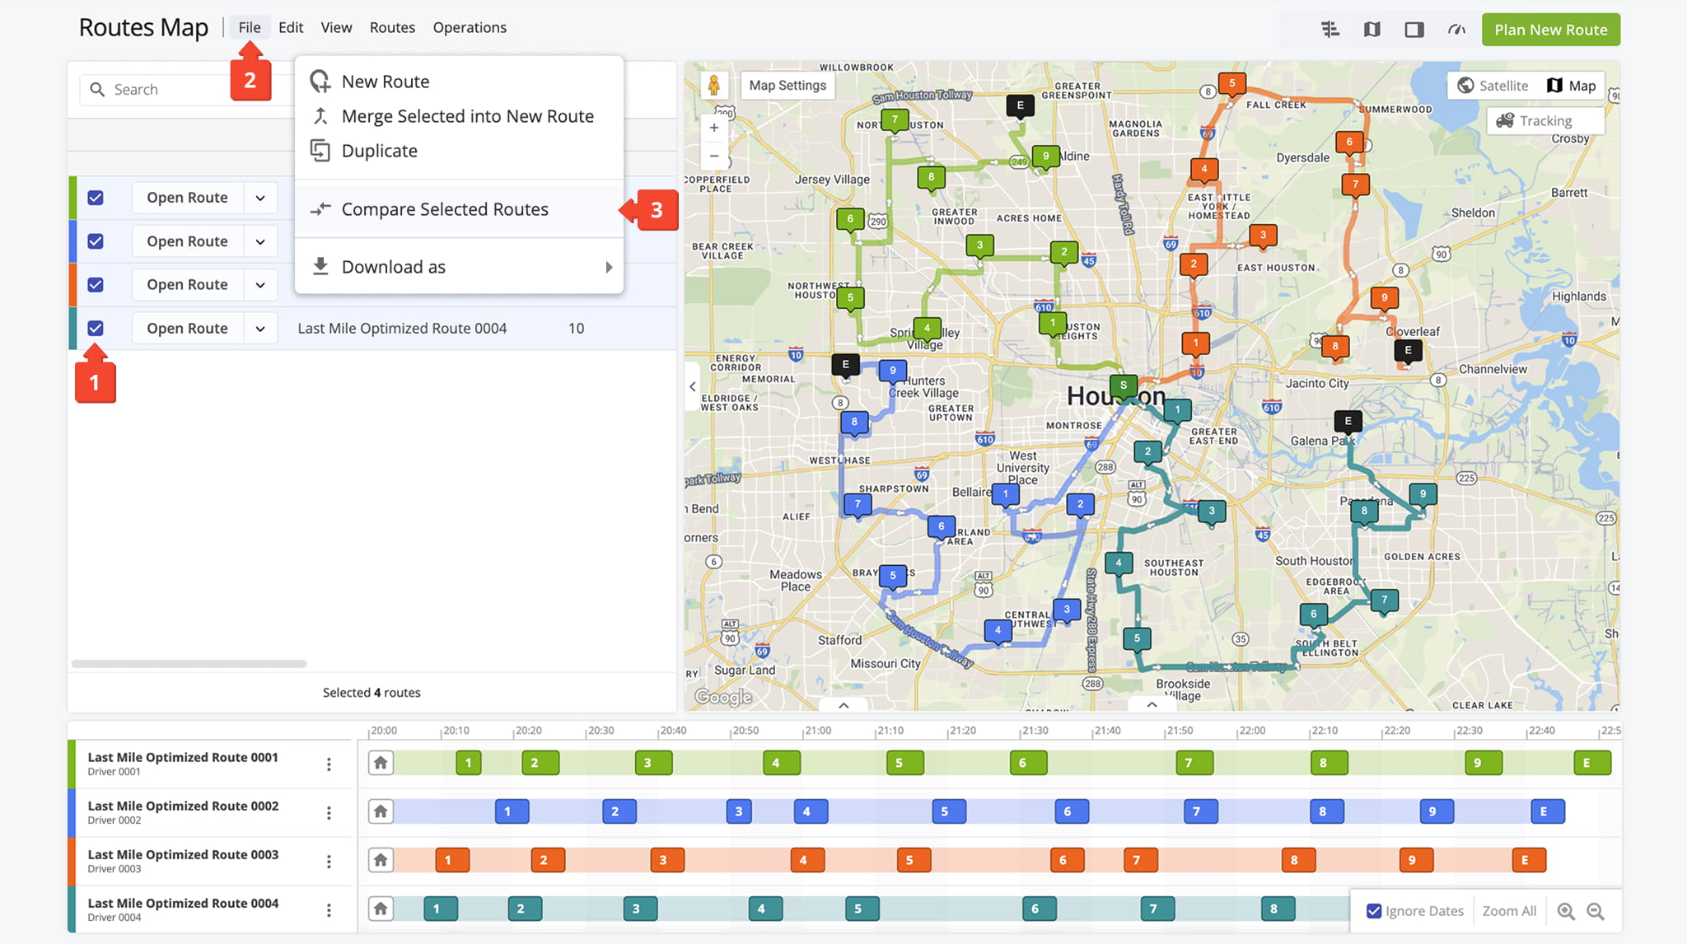Click the Plan New Route button
The width and height of the screenshot is (1687, 944).
point(1550,29)
